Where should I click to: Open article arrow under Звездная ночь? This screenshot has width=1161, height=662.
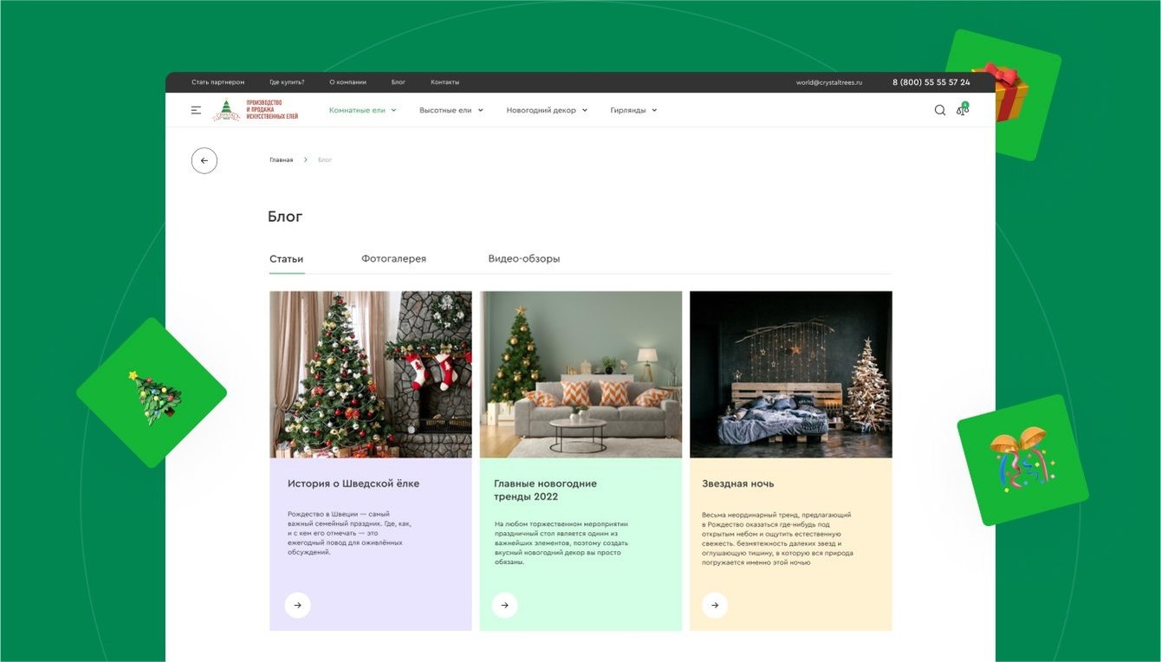(x=715, y=605)
